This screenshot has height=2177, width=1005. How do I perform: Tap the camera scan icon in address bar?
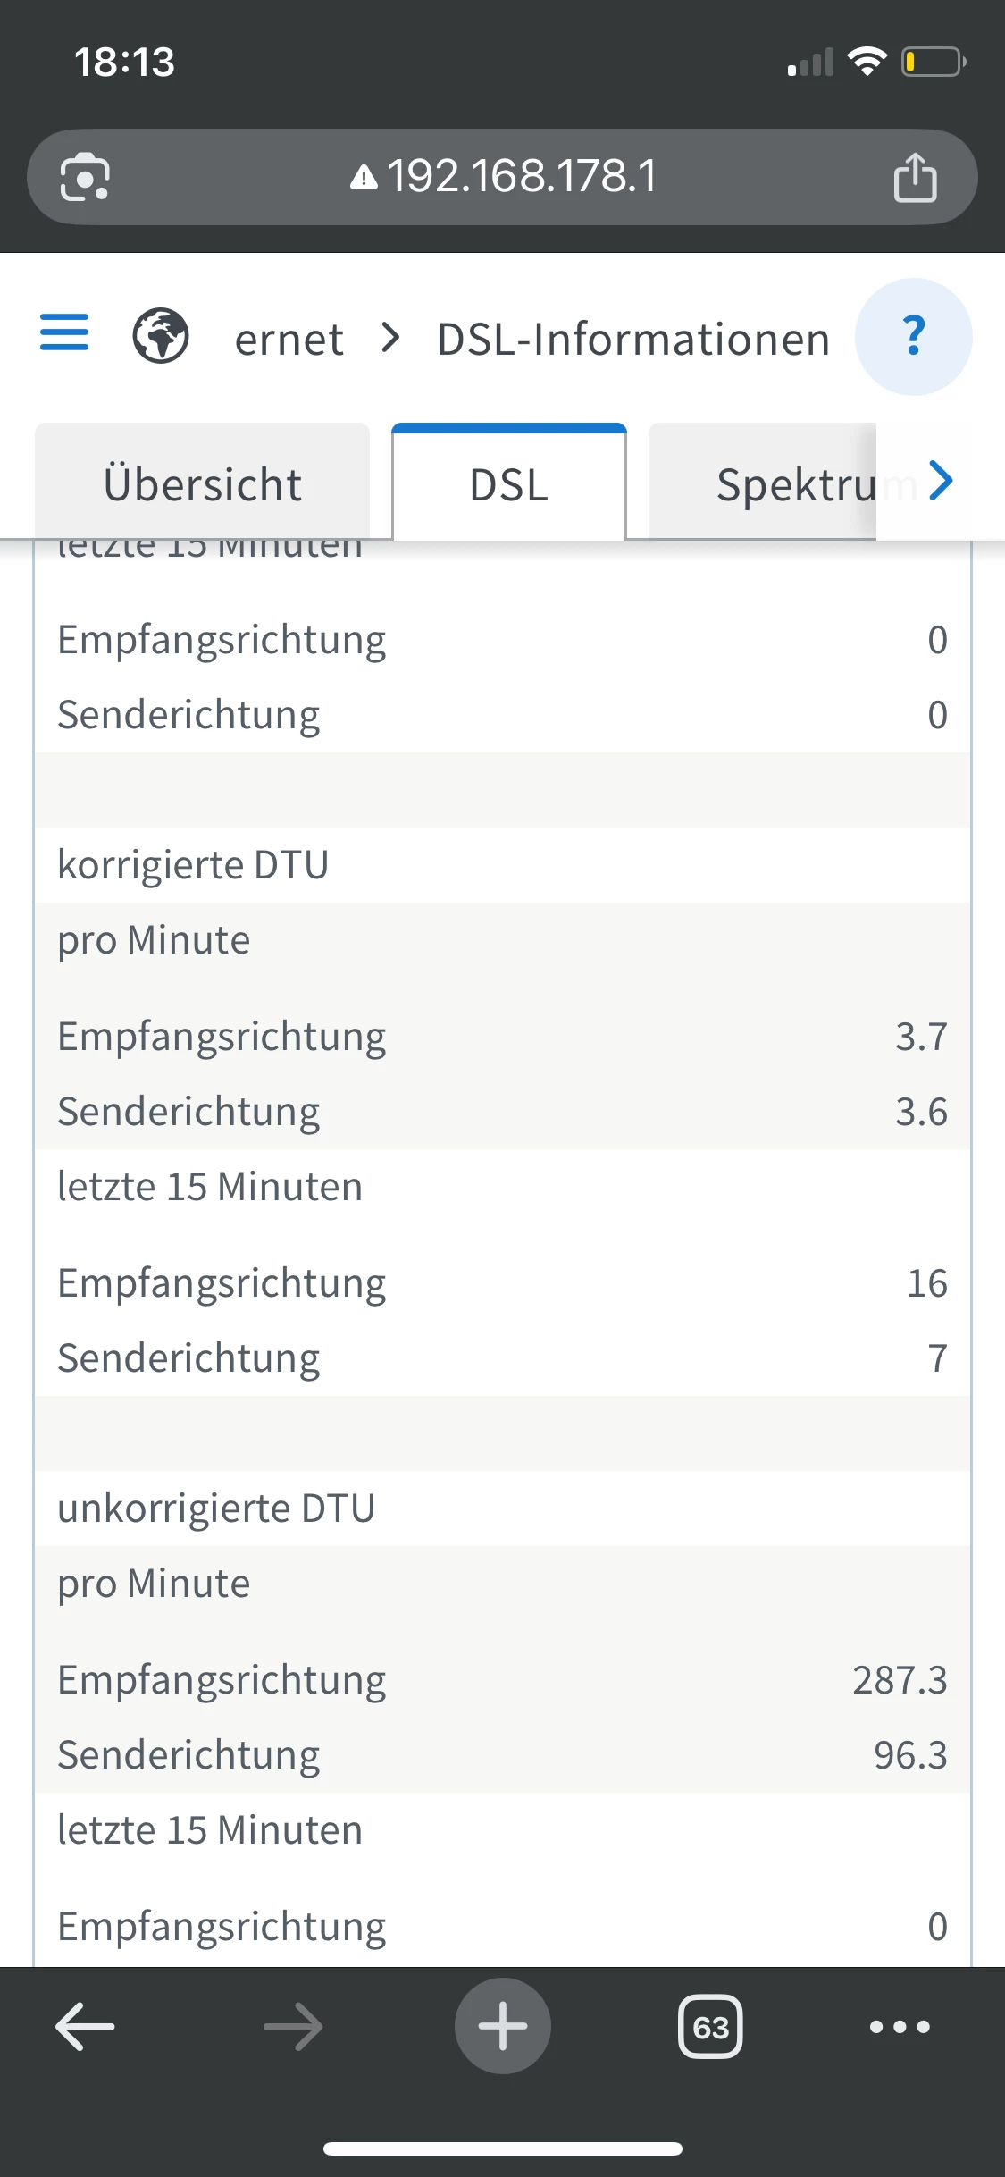pyautogui.click(x=85, y=177)
